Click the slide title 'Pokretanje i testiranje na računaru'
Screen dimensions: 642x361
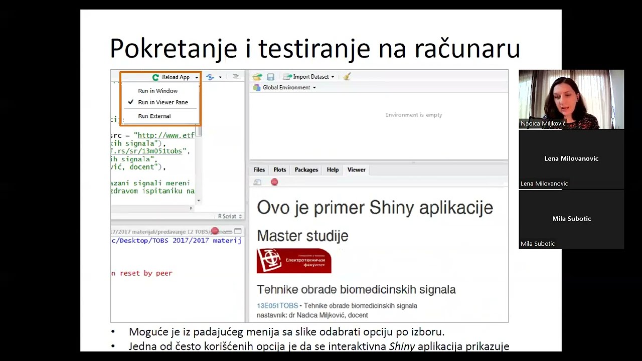click(315, 49)
